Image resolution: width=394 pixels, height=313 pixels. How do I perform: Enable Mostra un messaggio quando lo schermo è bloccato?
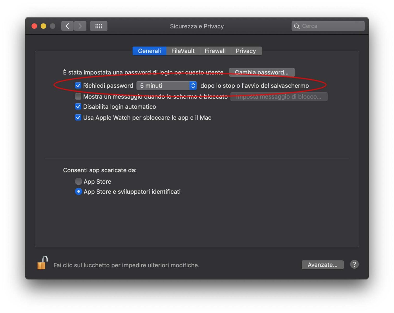pyautogui.click(x=78, y=96)
